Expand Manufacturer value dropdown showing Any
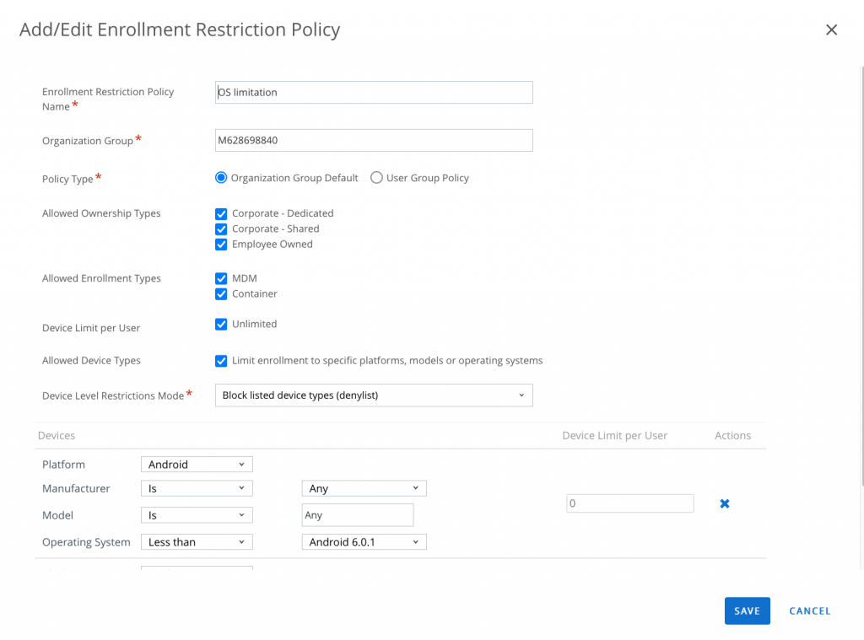 [364, 488]
